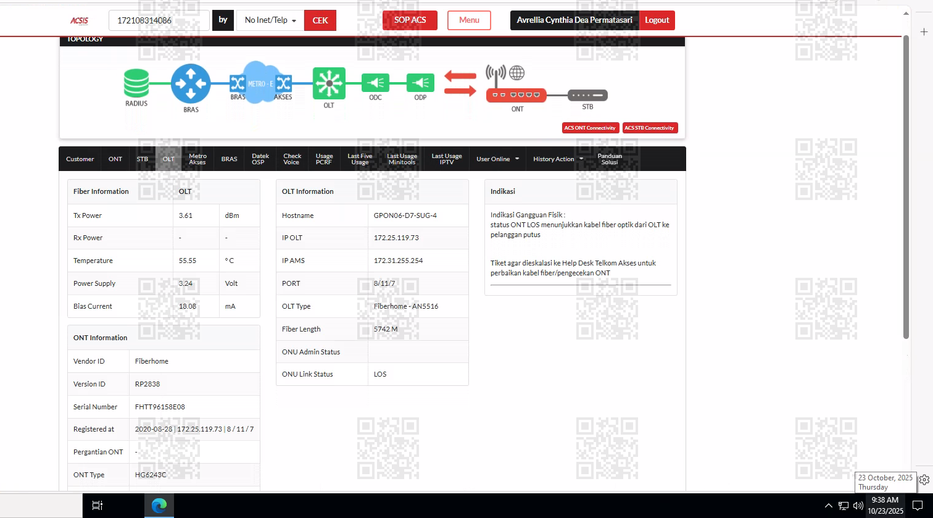Click Serial Number value FHTT96158E08

pos(160,407)
